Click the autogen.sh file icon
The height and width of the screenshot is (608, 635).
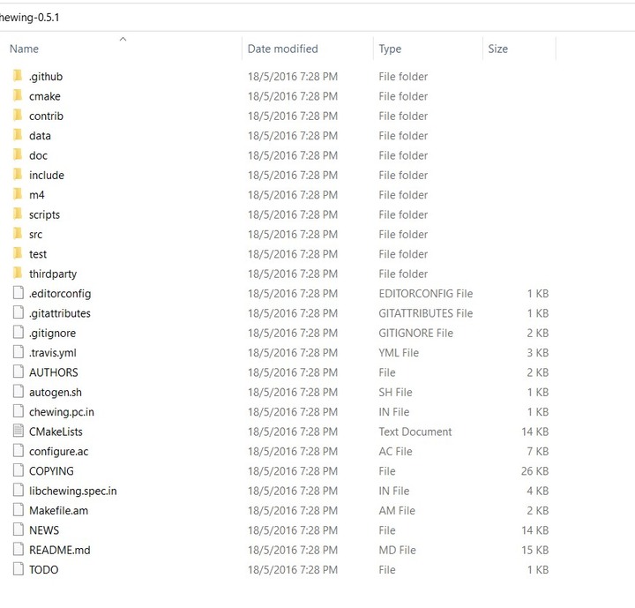coord(19,392)
